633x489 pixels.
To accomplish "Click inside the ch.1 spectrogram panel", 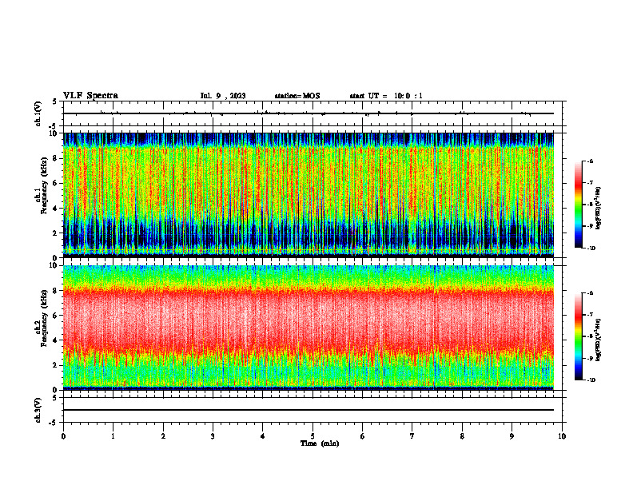I will click(309, 195).
